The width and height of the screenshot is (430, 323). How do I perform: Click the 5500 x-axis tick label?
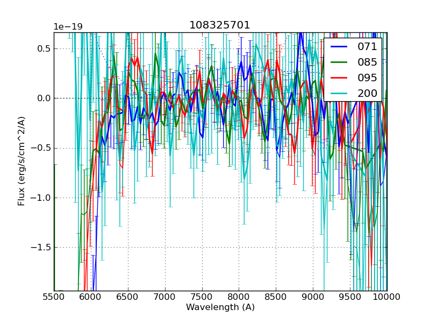(x=54, y=297)
